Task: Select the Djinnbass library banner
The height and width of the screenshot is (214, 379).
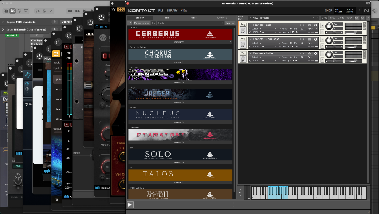Action: [180, 75]
